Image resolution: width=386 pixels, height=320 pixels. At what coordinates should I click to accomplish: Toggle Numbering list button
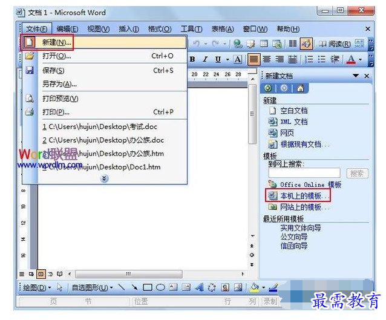309,59
